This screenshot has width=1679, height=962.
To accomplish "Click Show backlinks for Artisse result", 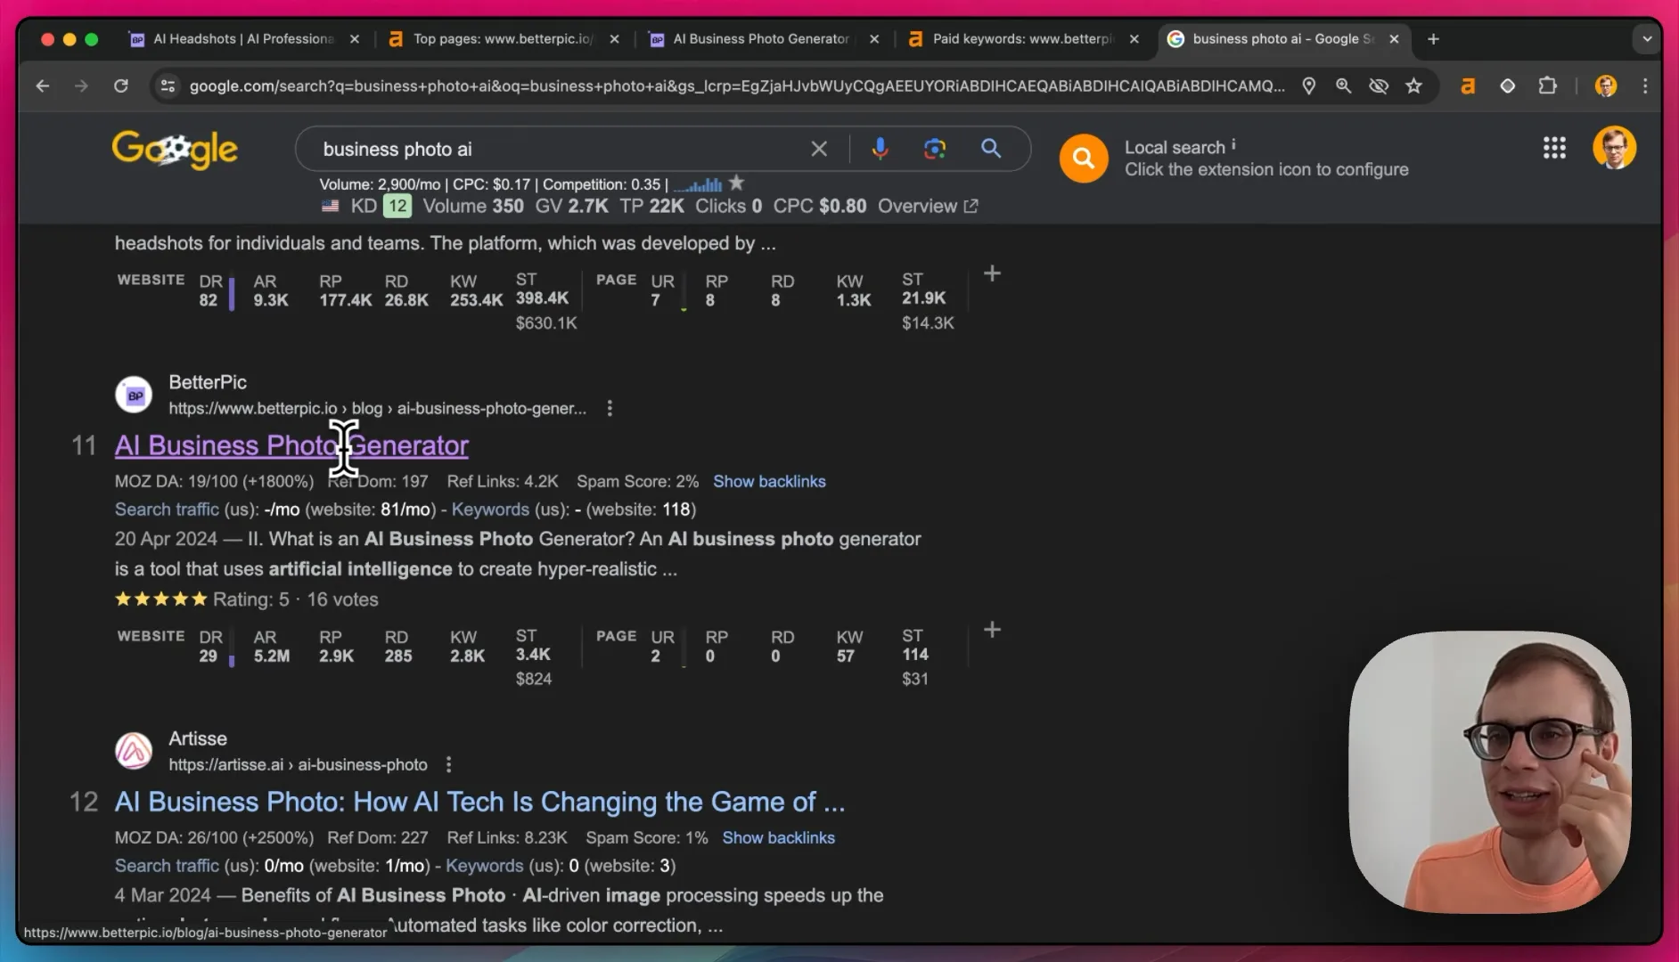I will 778,837.
